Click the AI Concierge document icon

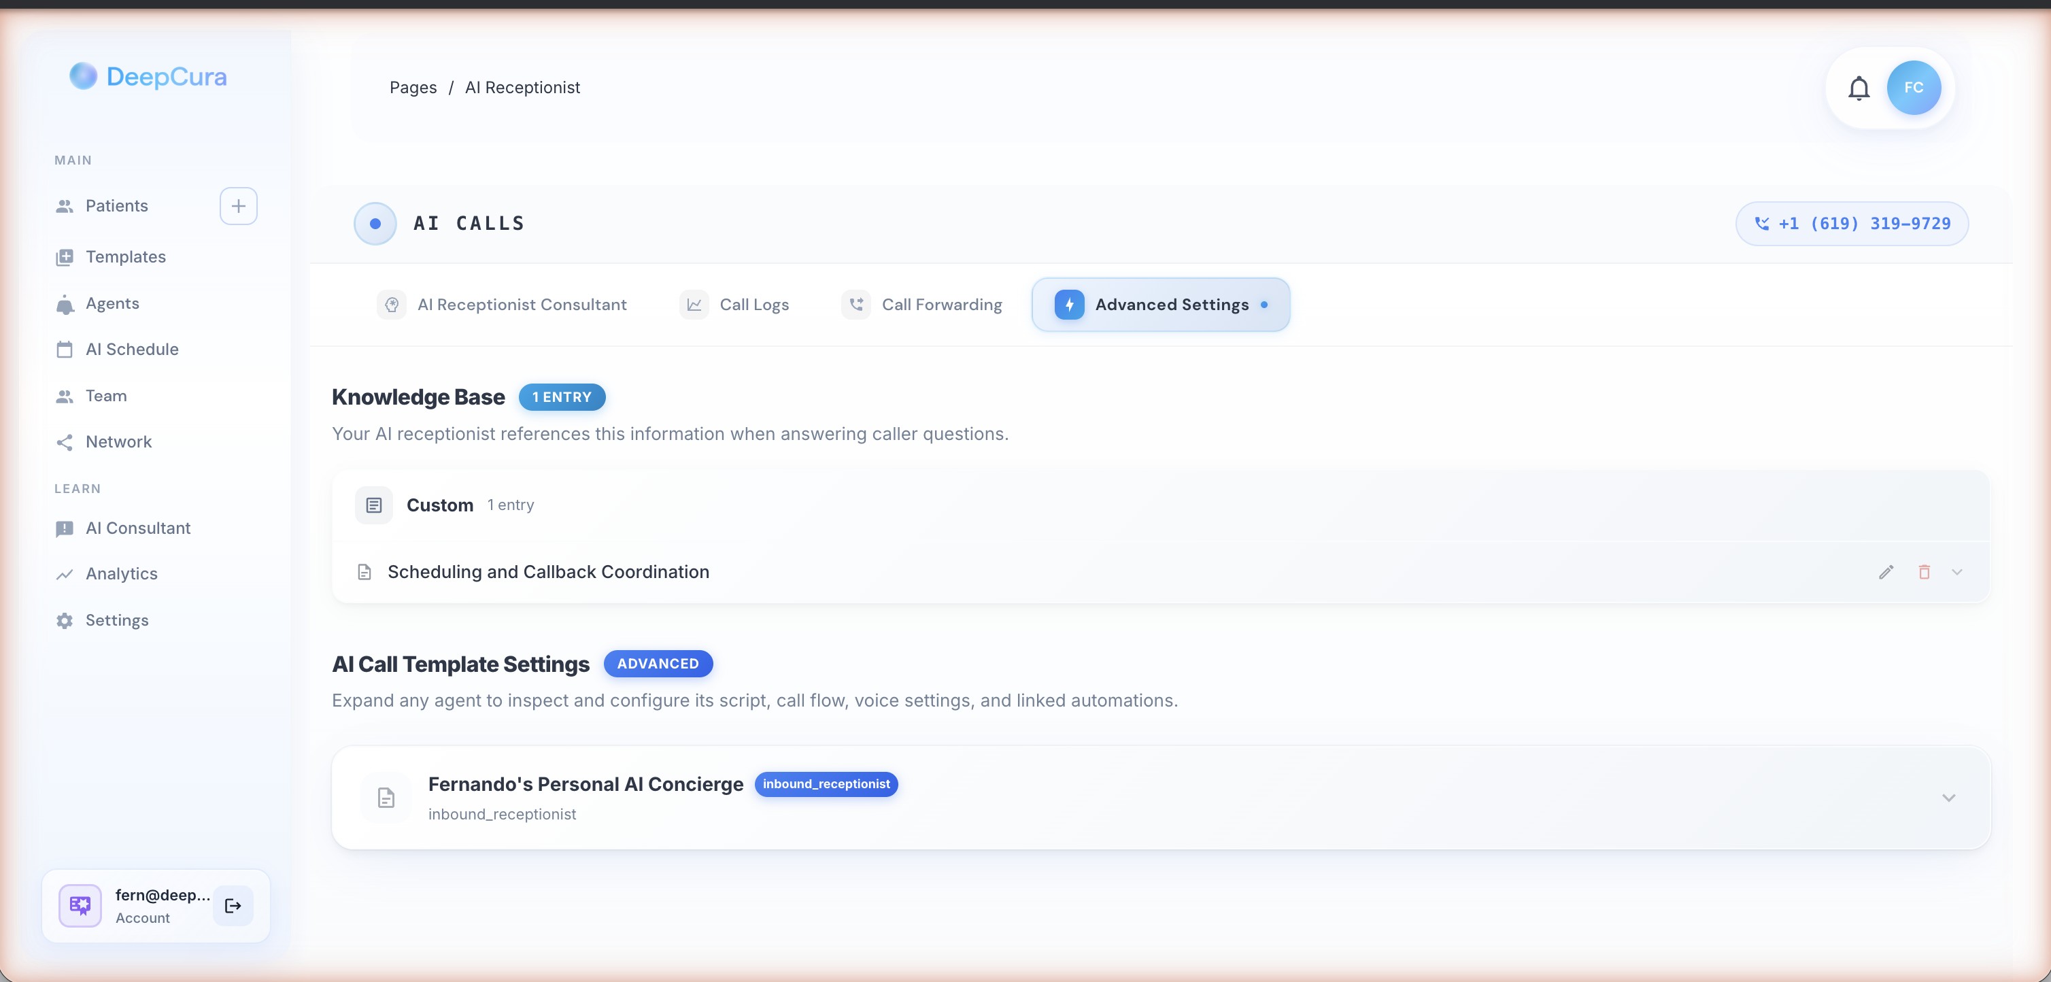pyautogui.click(x=386, y=798)
